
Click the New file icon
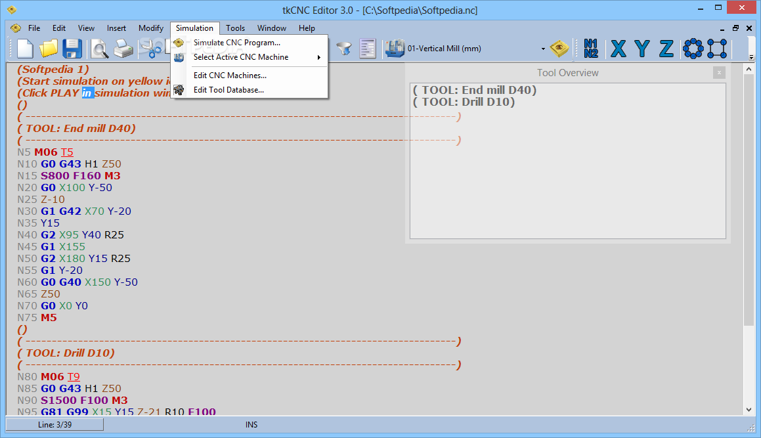coord(25,49)
